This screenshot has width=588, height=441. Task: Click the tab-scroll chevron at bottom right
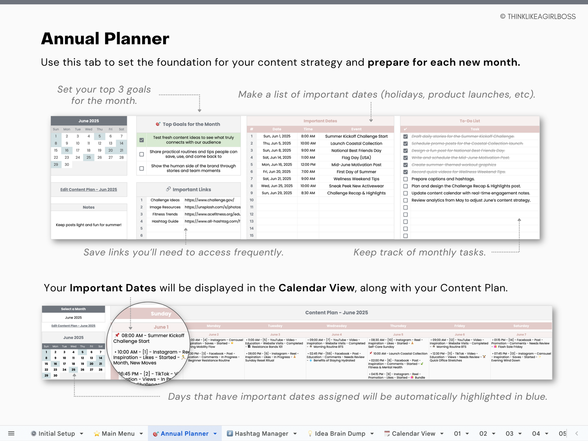(x=576, y=433)
